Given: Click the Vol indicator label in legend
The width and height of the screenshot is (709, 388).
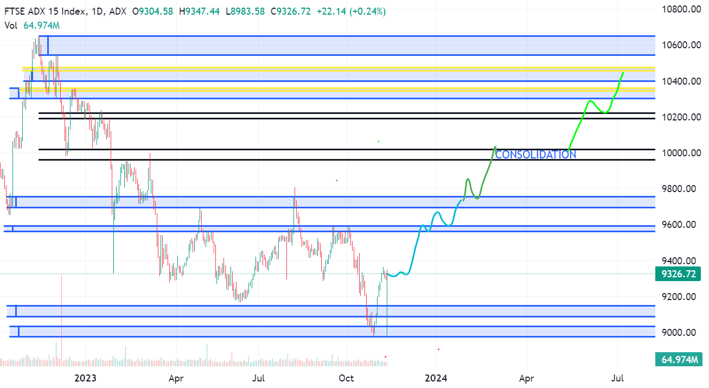Looking at the screenshot, I should 11,26.
